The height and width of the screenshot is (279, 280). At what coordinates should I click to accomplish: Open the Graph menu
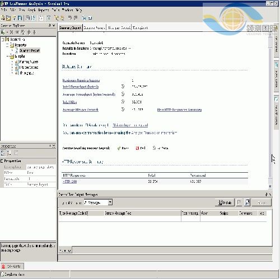[31, 10]
